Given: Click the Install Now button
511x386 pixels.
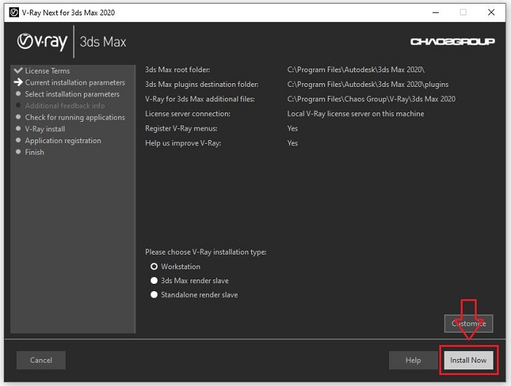Looking at the screenshot, I should click(469, 360).
